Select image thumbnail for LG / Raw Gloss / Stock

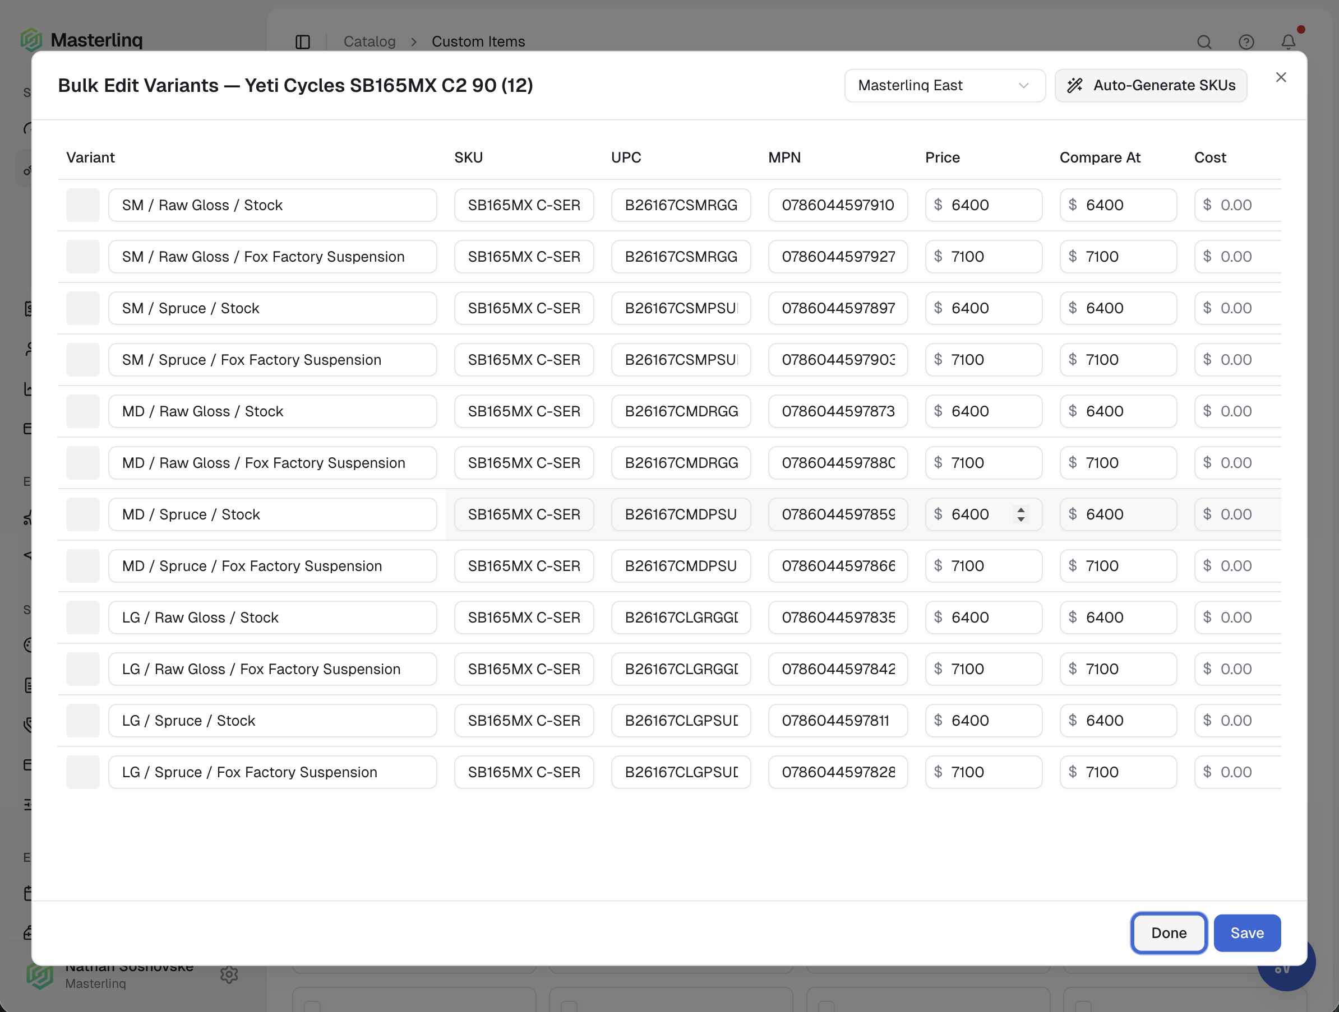[83, 617]
